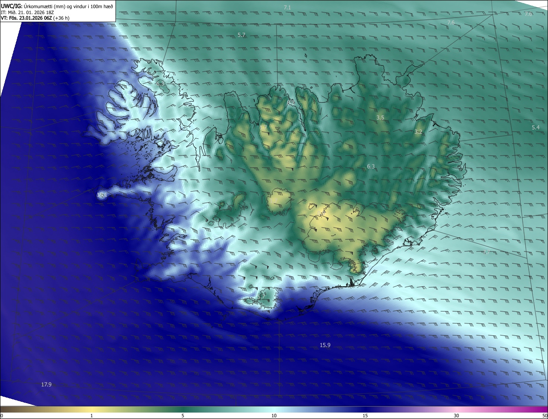Click the initial time line 'Mið. 21. 01. 2026 18Z'
Image resolution: width=548 pixels, height=419 pixels.
point(31,12)
